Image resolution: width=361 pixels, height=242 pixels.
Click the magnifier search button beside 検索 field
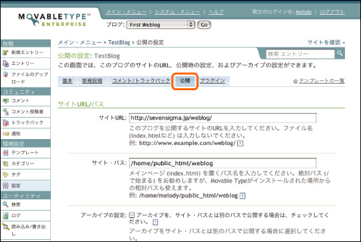pos(340,53)
